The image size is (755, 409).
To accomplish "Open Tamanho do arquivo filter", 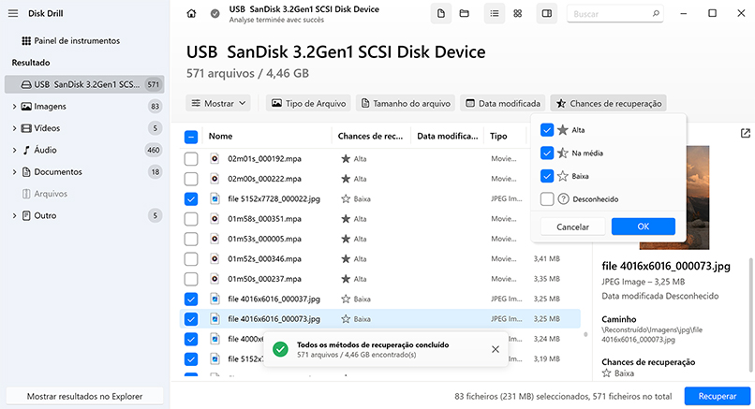I will pos(405,103).
